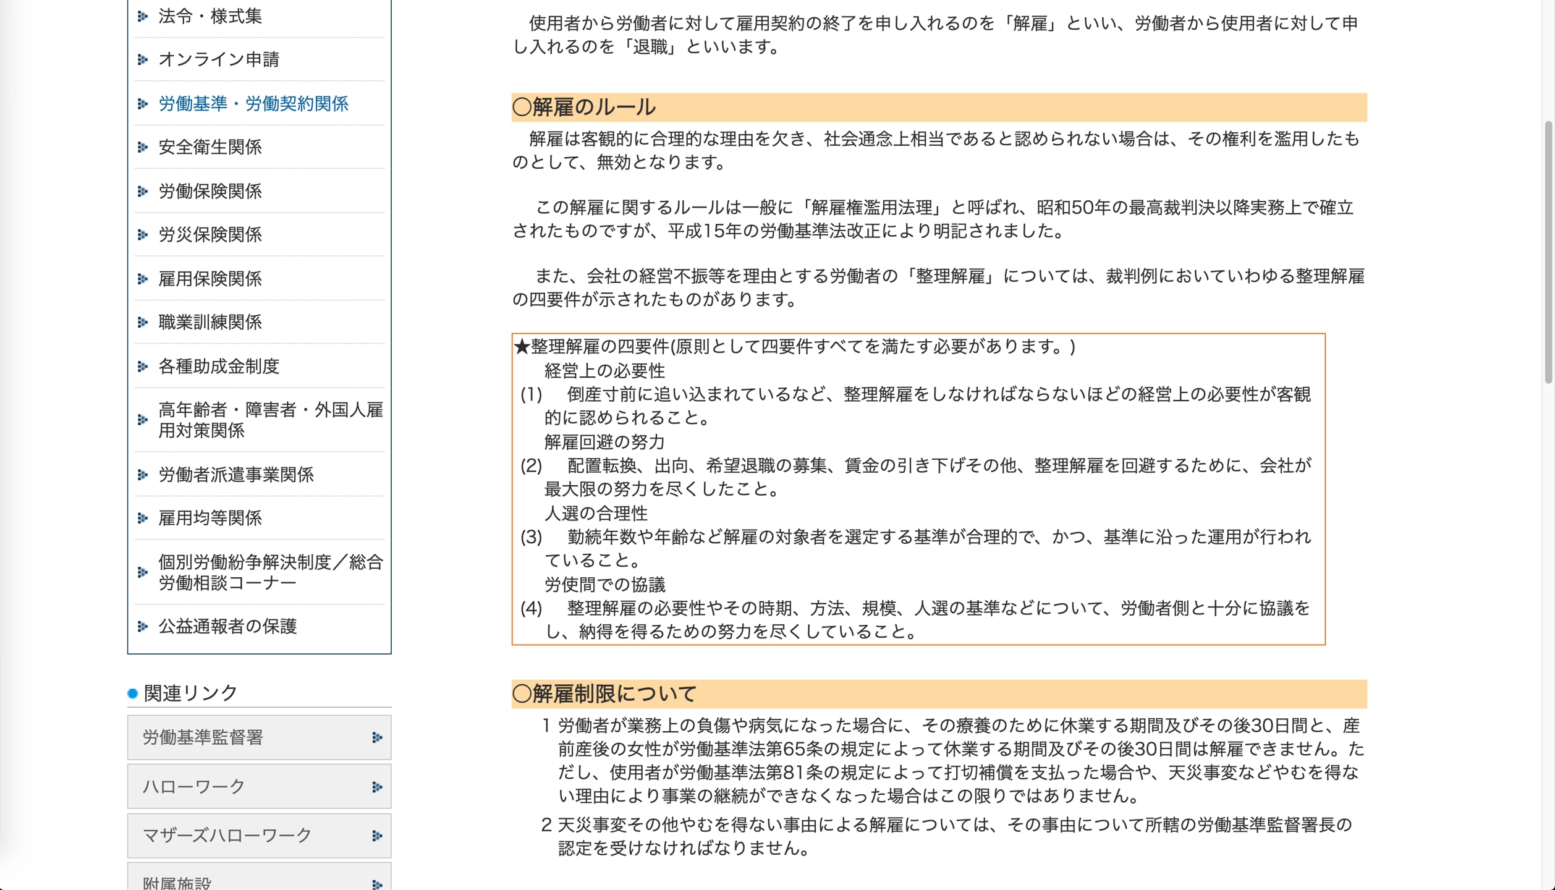Click the arrow icon next to オンライン申請
This screenshot has width=1555, height=890.
point(143,60)
